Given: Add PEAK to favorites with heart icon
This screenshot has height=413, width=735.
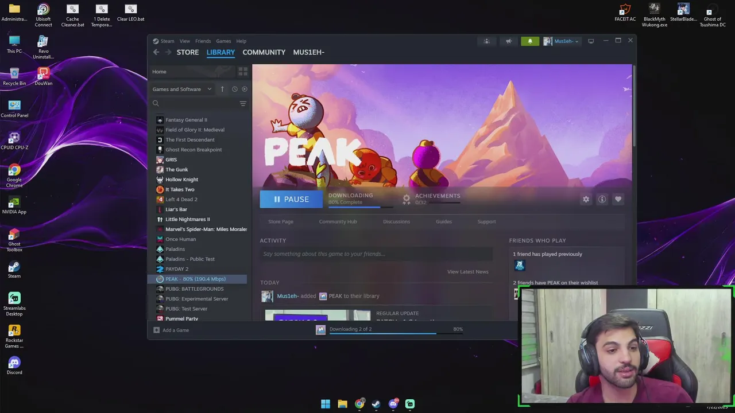Looking at the screenshot, I should tap(618, 199).
